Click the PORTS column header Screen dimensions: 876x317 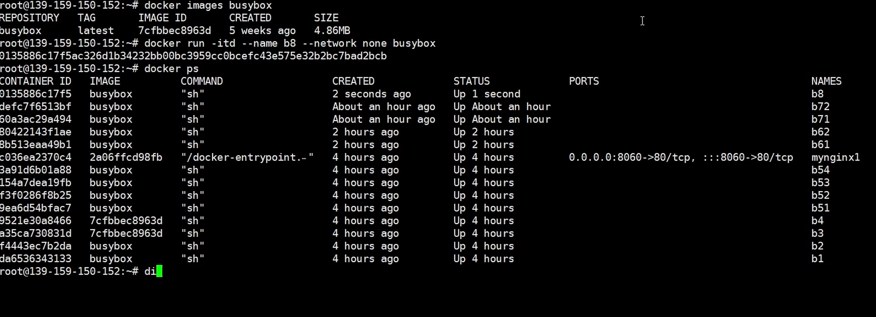click(x=584, y=81)
